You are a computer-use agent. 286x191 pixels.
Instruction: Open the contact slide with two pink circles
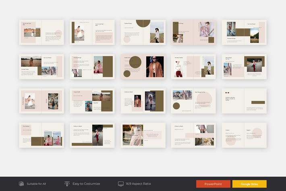244,135
